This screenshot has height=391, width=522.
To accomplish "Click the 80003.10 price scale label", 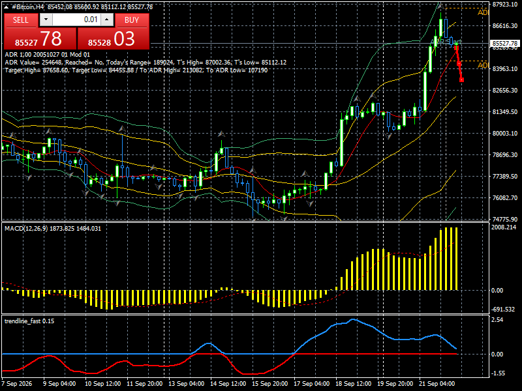I will click(504, 134).
